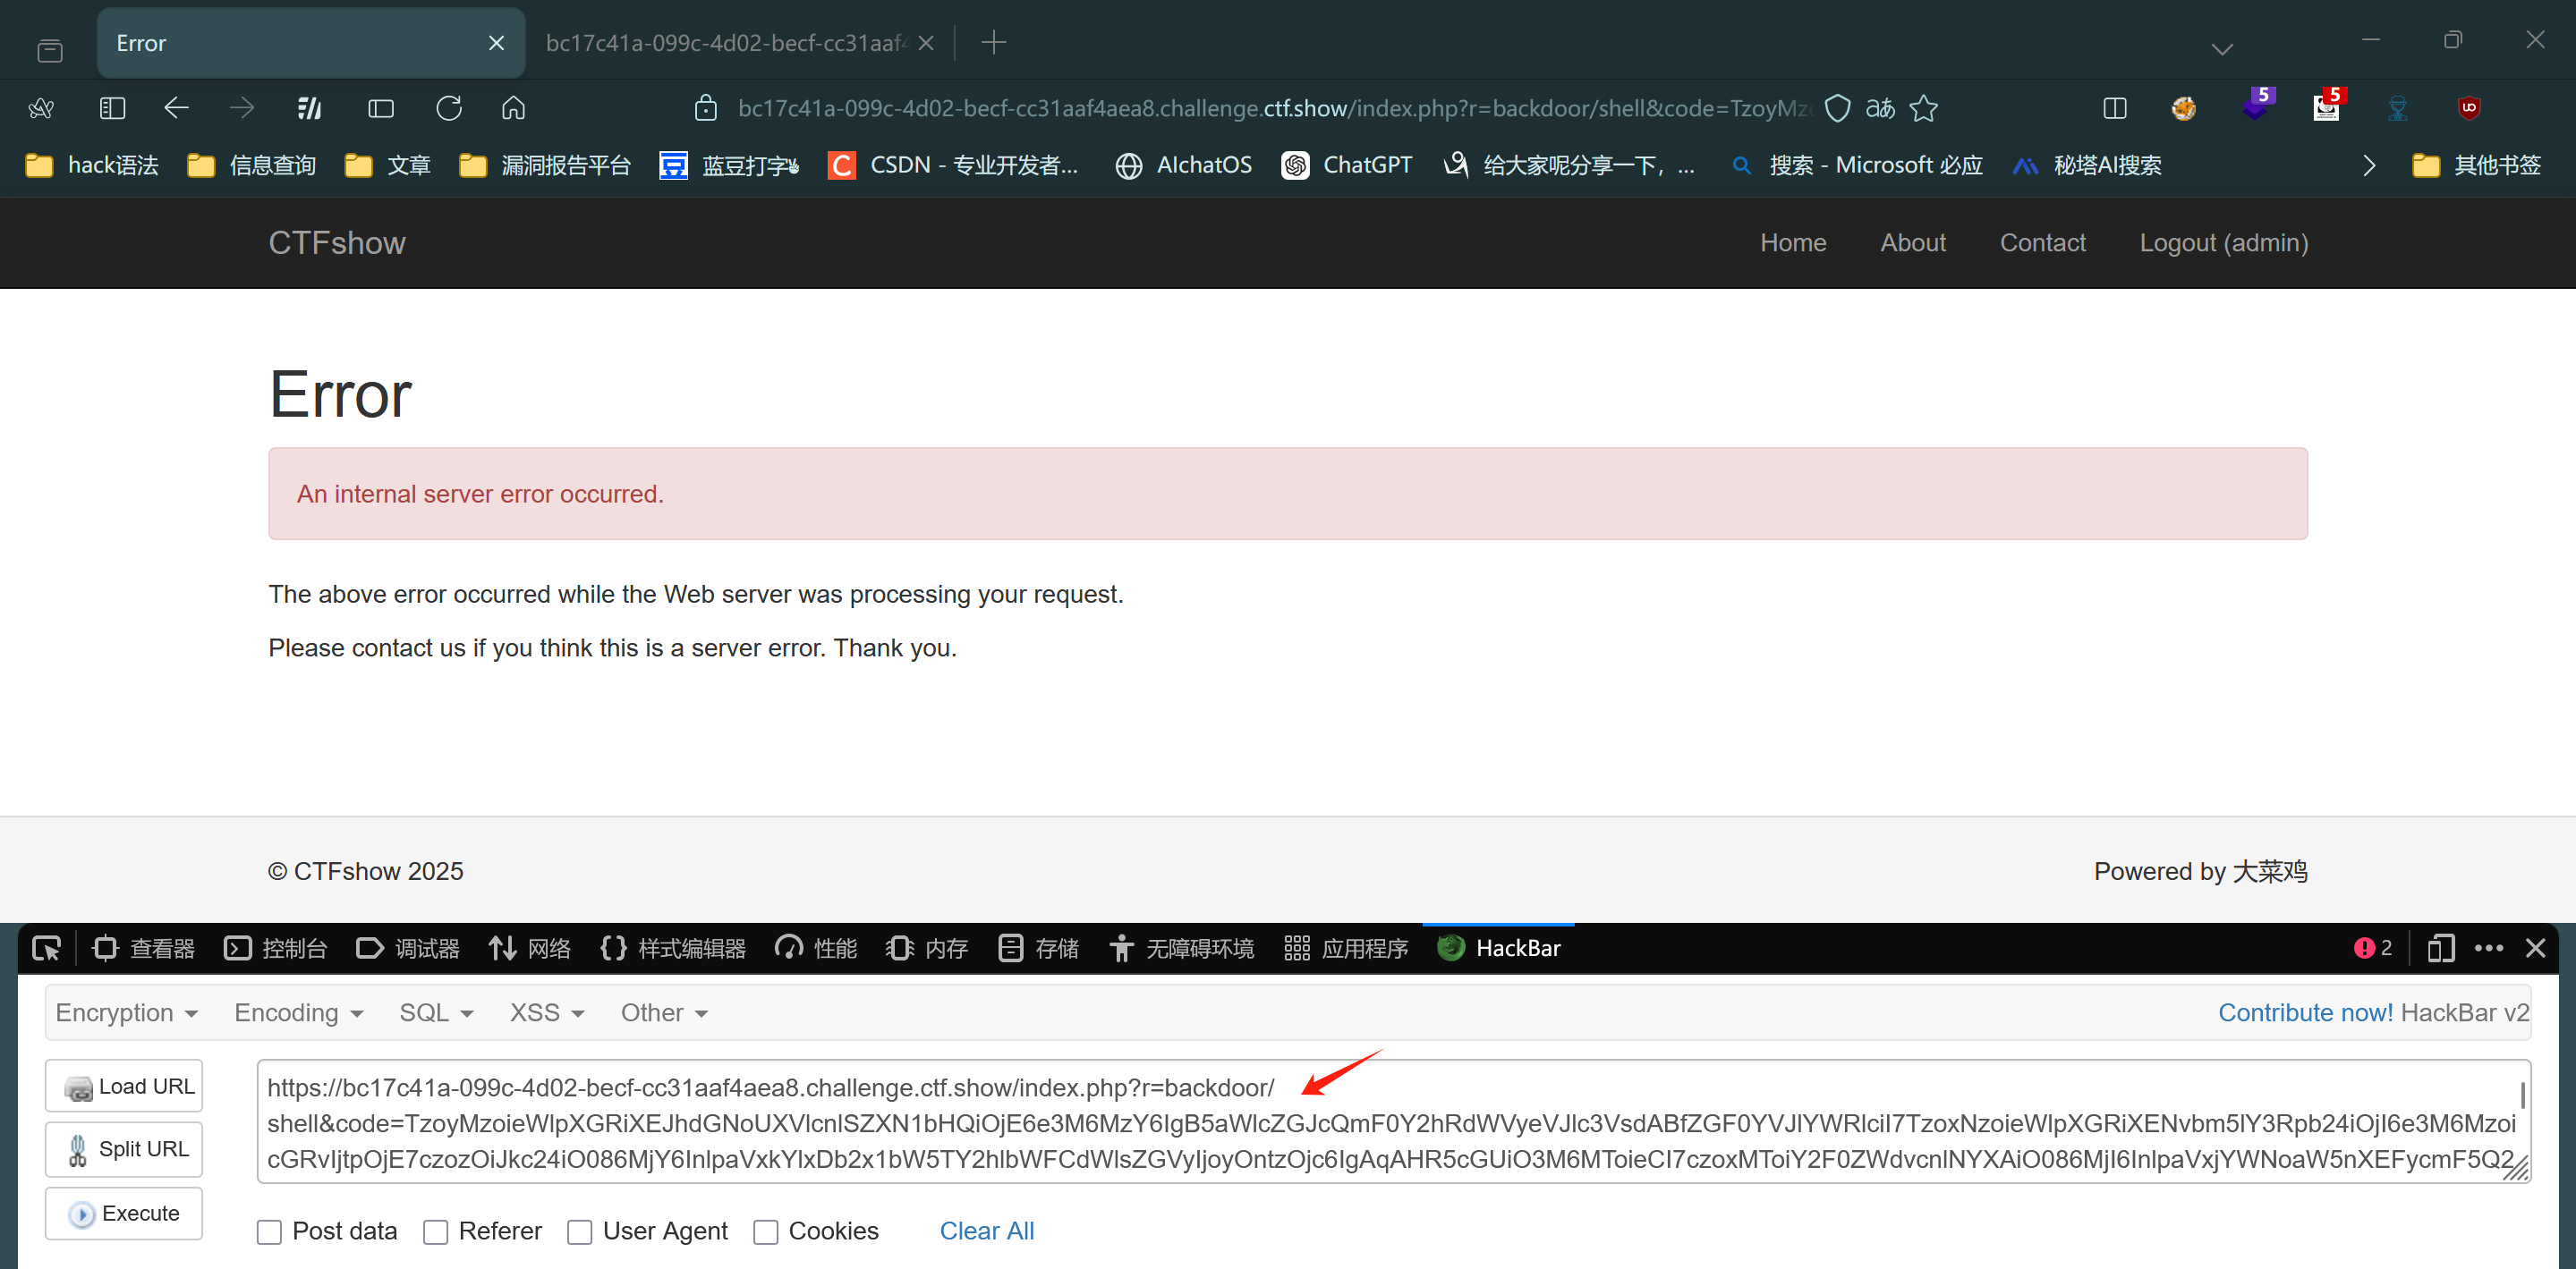The image size is (2576, 1269).
Task: Activate the devtools element picker icon
Action: 47,948
